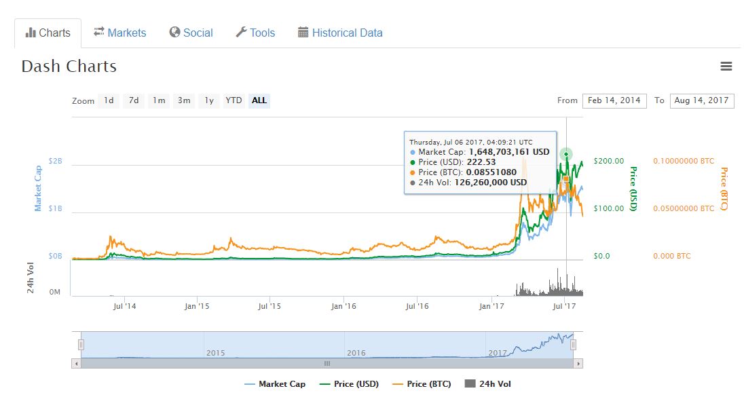The image size is (744, 395).
Task: Edit the To date field
Action: [702, 100]
